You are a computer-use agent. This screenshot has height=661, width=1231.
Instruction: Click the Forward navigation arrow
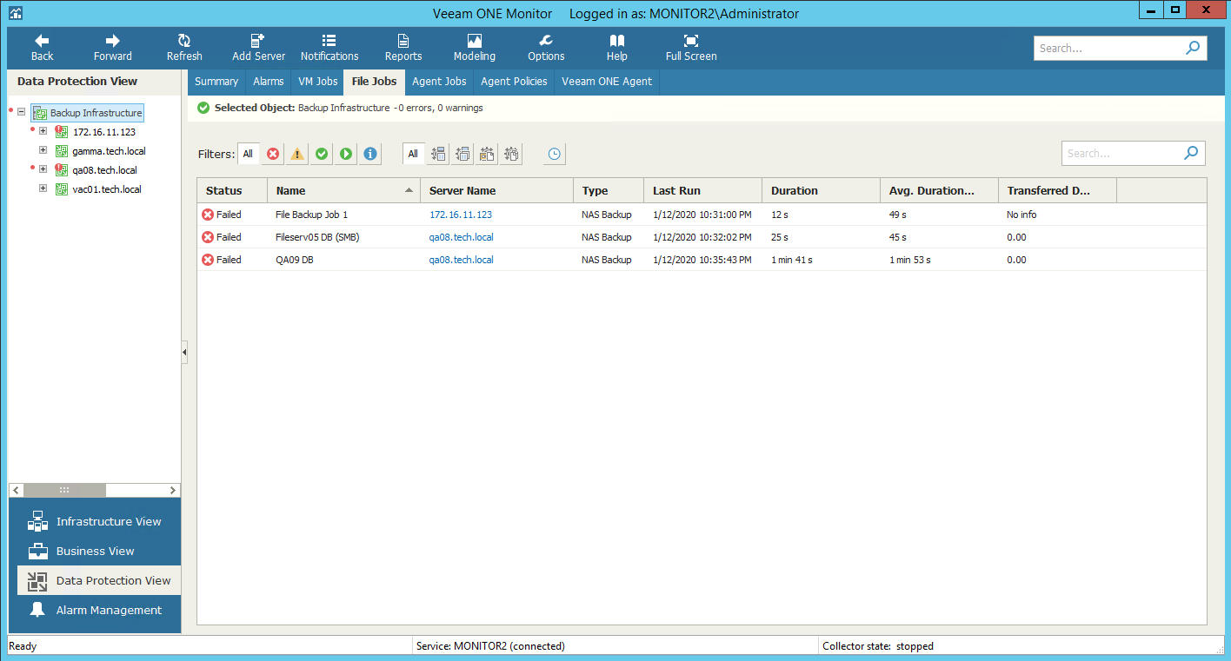(x=113, y=48)
